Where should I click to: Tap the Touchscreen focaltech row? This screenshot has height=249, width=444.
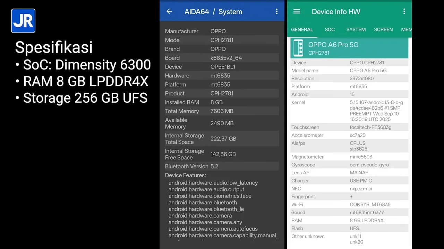click(x=349, y=127)
